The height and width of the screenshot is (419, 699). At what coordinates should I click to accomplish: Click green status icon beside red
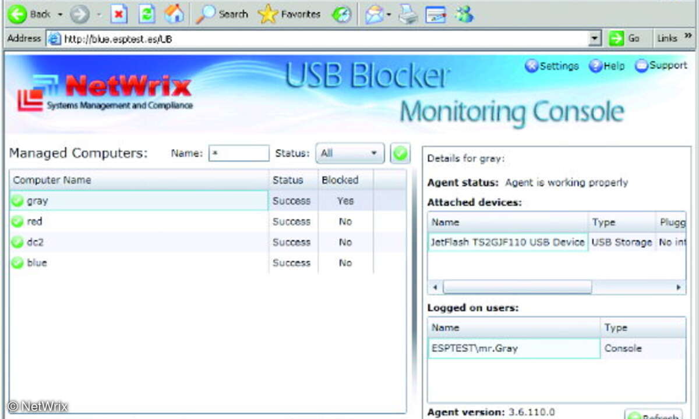point(17,222)
